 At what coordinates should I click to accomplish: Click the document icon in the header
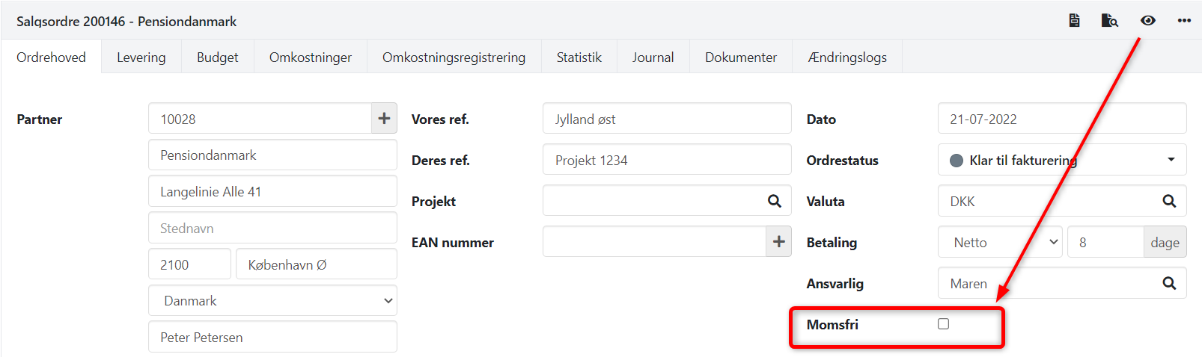pos(1074,21)
